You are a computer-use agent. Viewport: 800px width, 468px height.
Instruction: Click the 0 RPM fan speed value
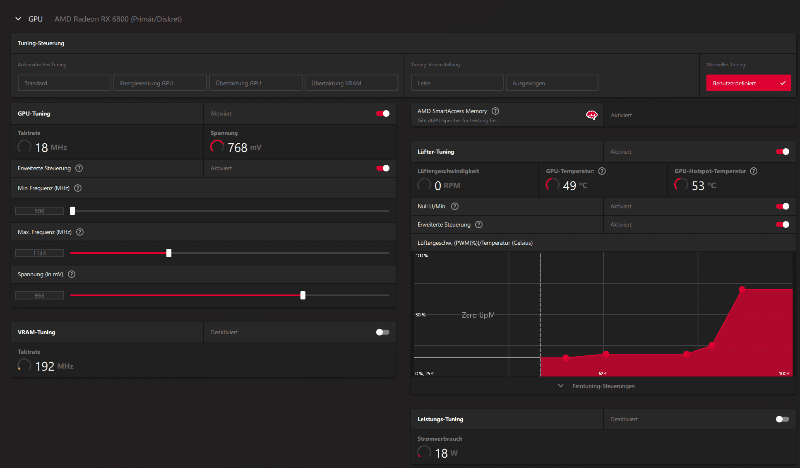coord(447,186)
